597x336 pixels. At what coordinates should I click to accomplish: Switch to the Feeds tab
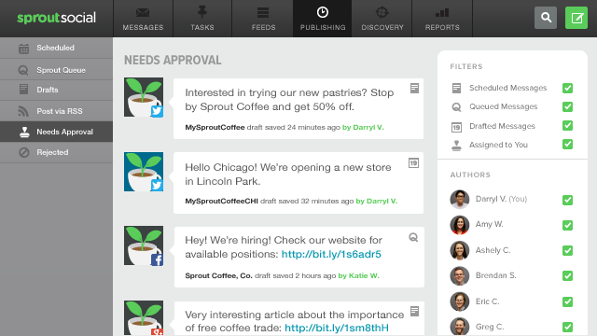pyautogui.click(x=263, y=19)
